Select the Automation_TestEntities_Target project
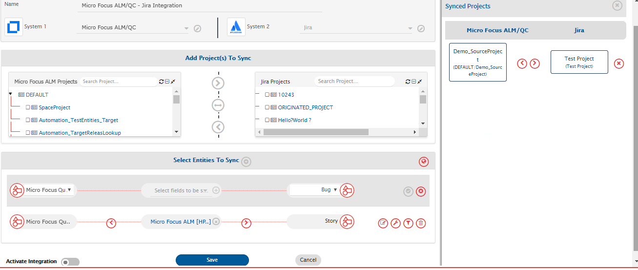 (x=78, y=120)
